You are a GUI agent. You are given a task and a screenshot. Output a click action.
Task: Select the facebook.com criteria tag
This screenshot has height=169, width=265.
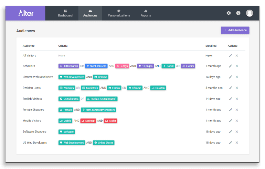tap(96, 66)
